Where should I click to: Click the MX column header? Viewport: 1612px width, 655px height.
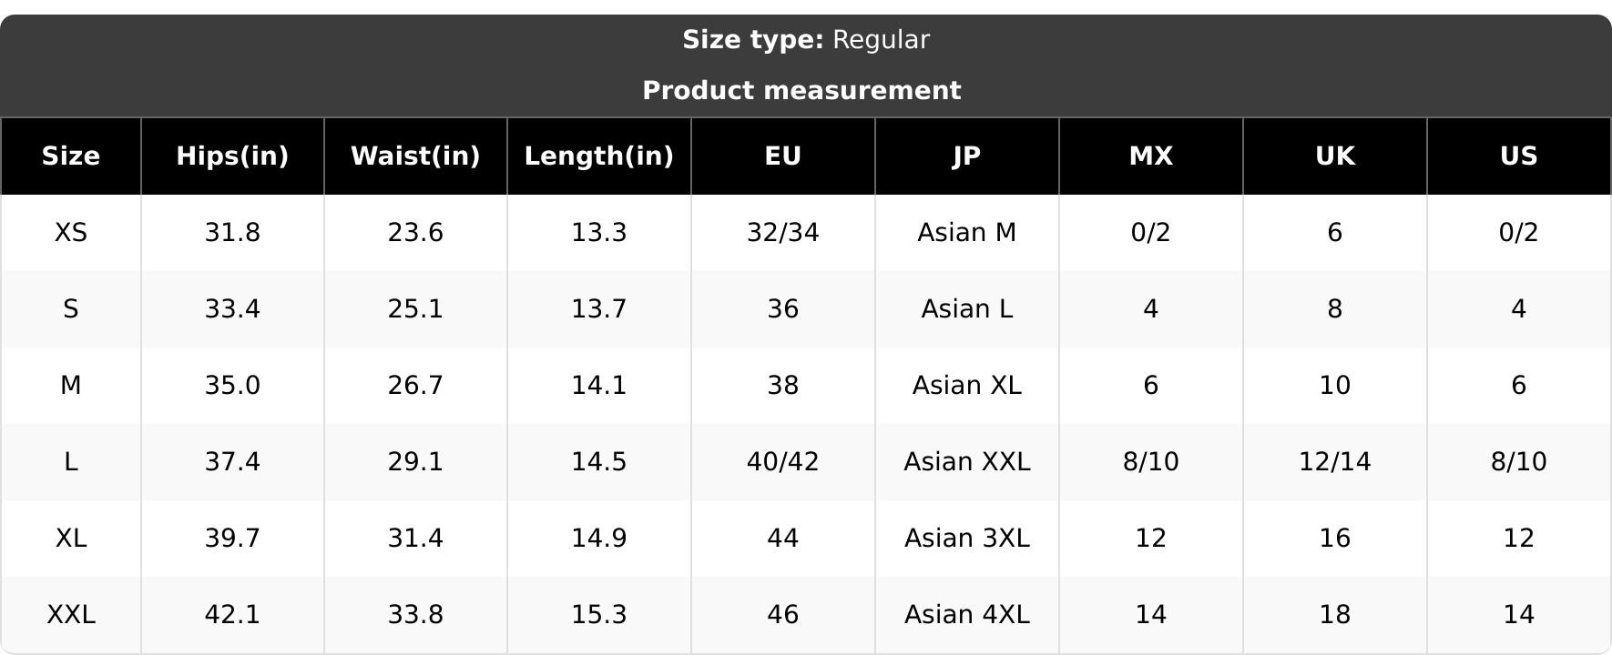point(1151,156)
